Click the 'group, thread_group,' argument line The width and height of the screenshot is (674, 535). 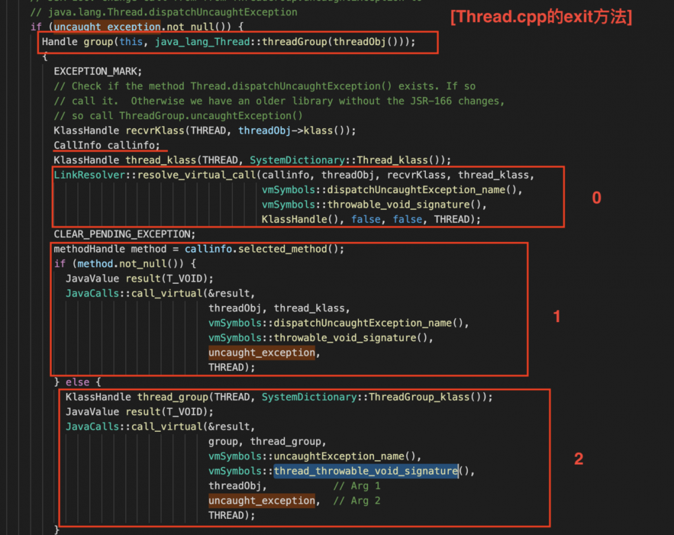[x=268, y=441]
